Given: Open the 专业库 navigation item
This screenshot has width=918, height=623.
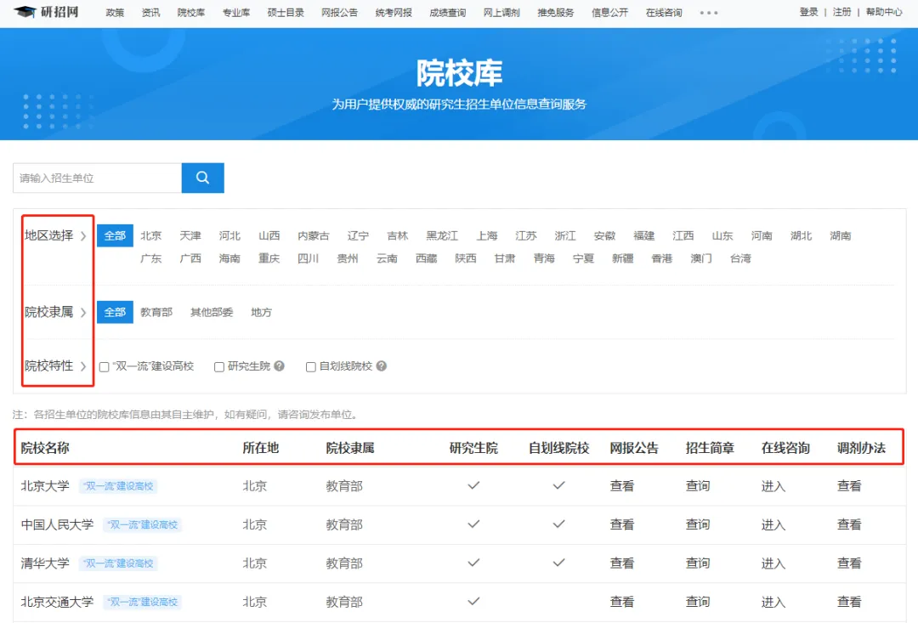Looking at the screenshot, I should coord(236,12).
